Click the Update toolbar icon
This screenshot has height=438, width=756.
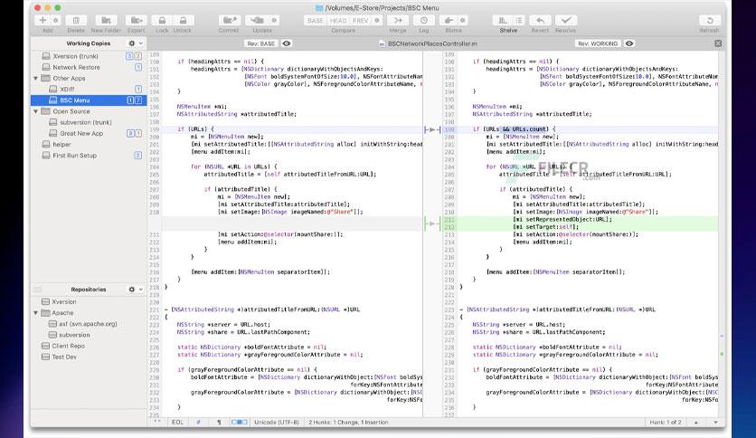pos(257,20)
